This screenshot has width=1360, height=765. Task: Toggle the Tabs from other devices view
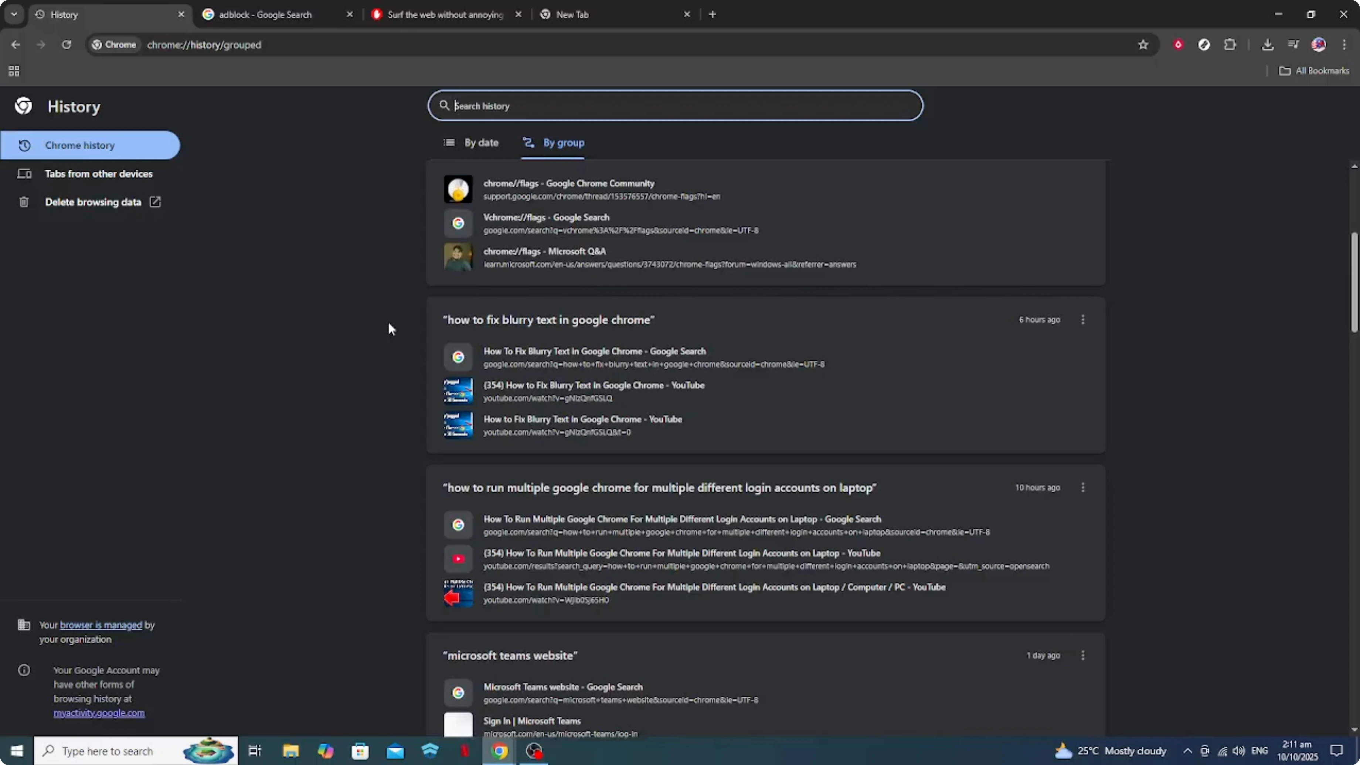pos(99,173)
